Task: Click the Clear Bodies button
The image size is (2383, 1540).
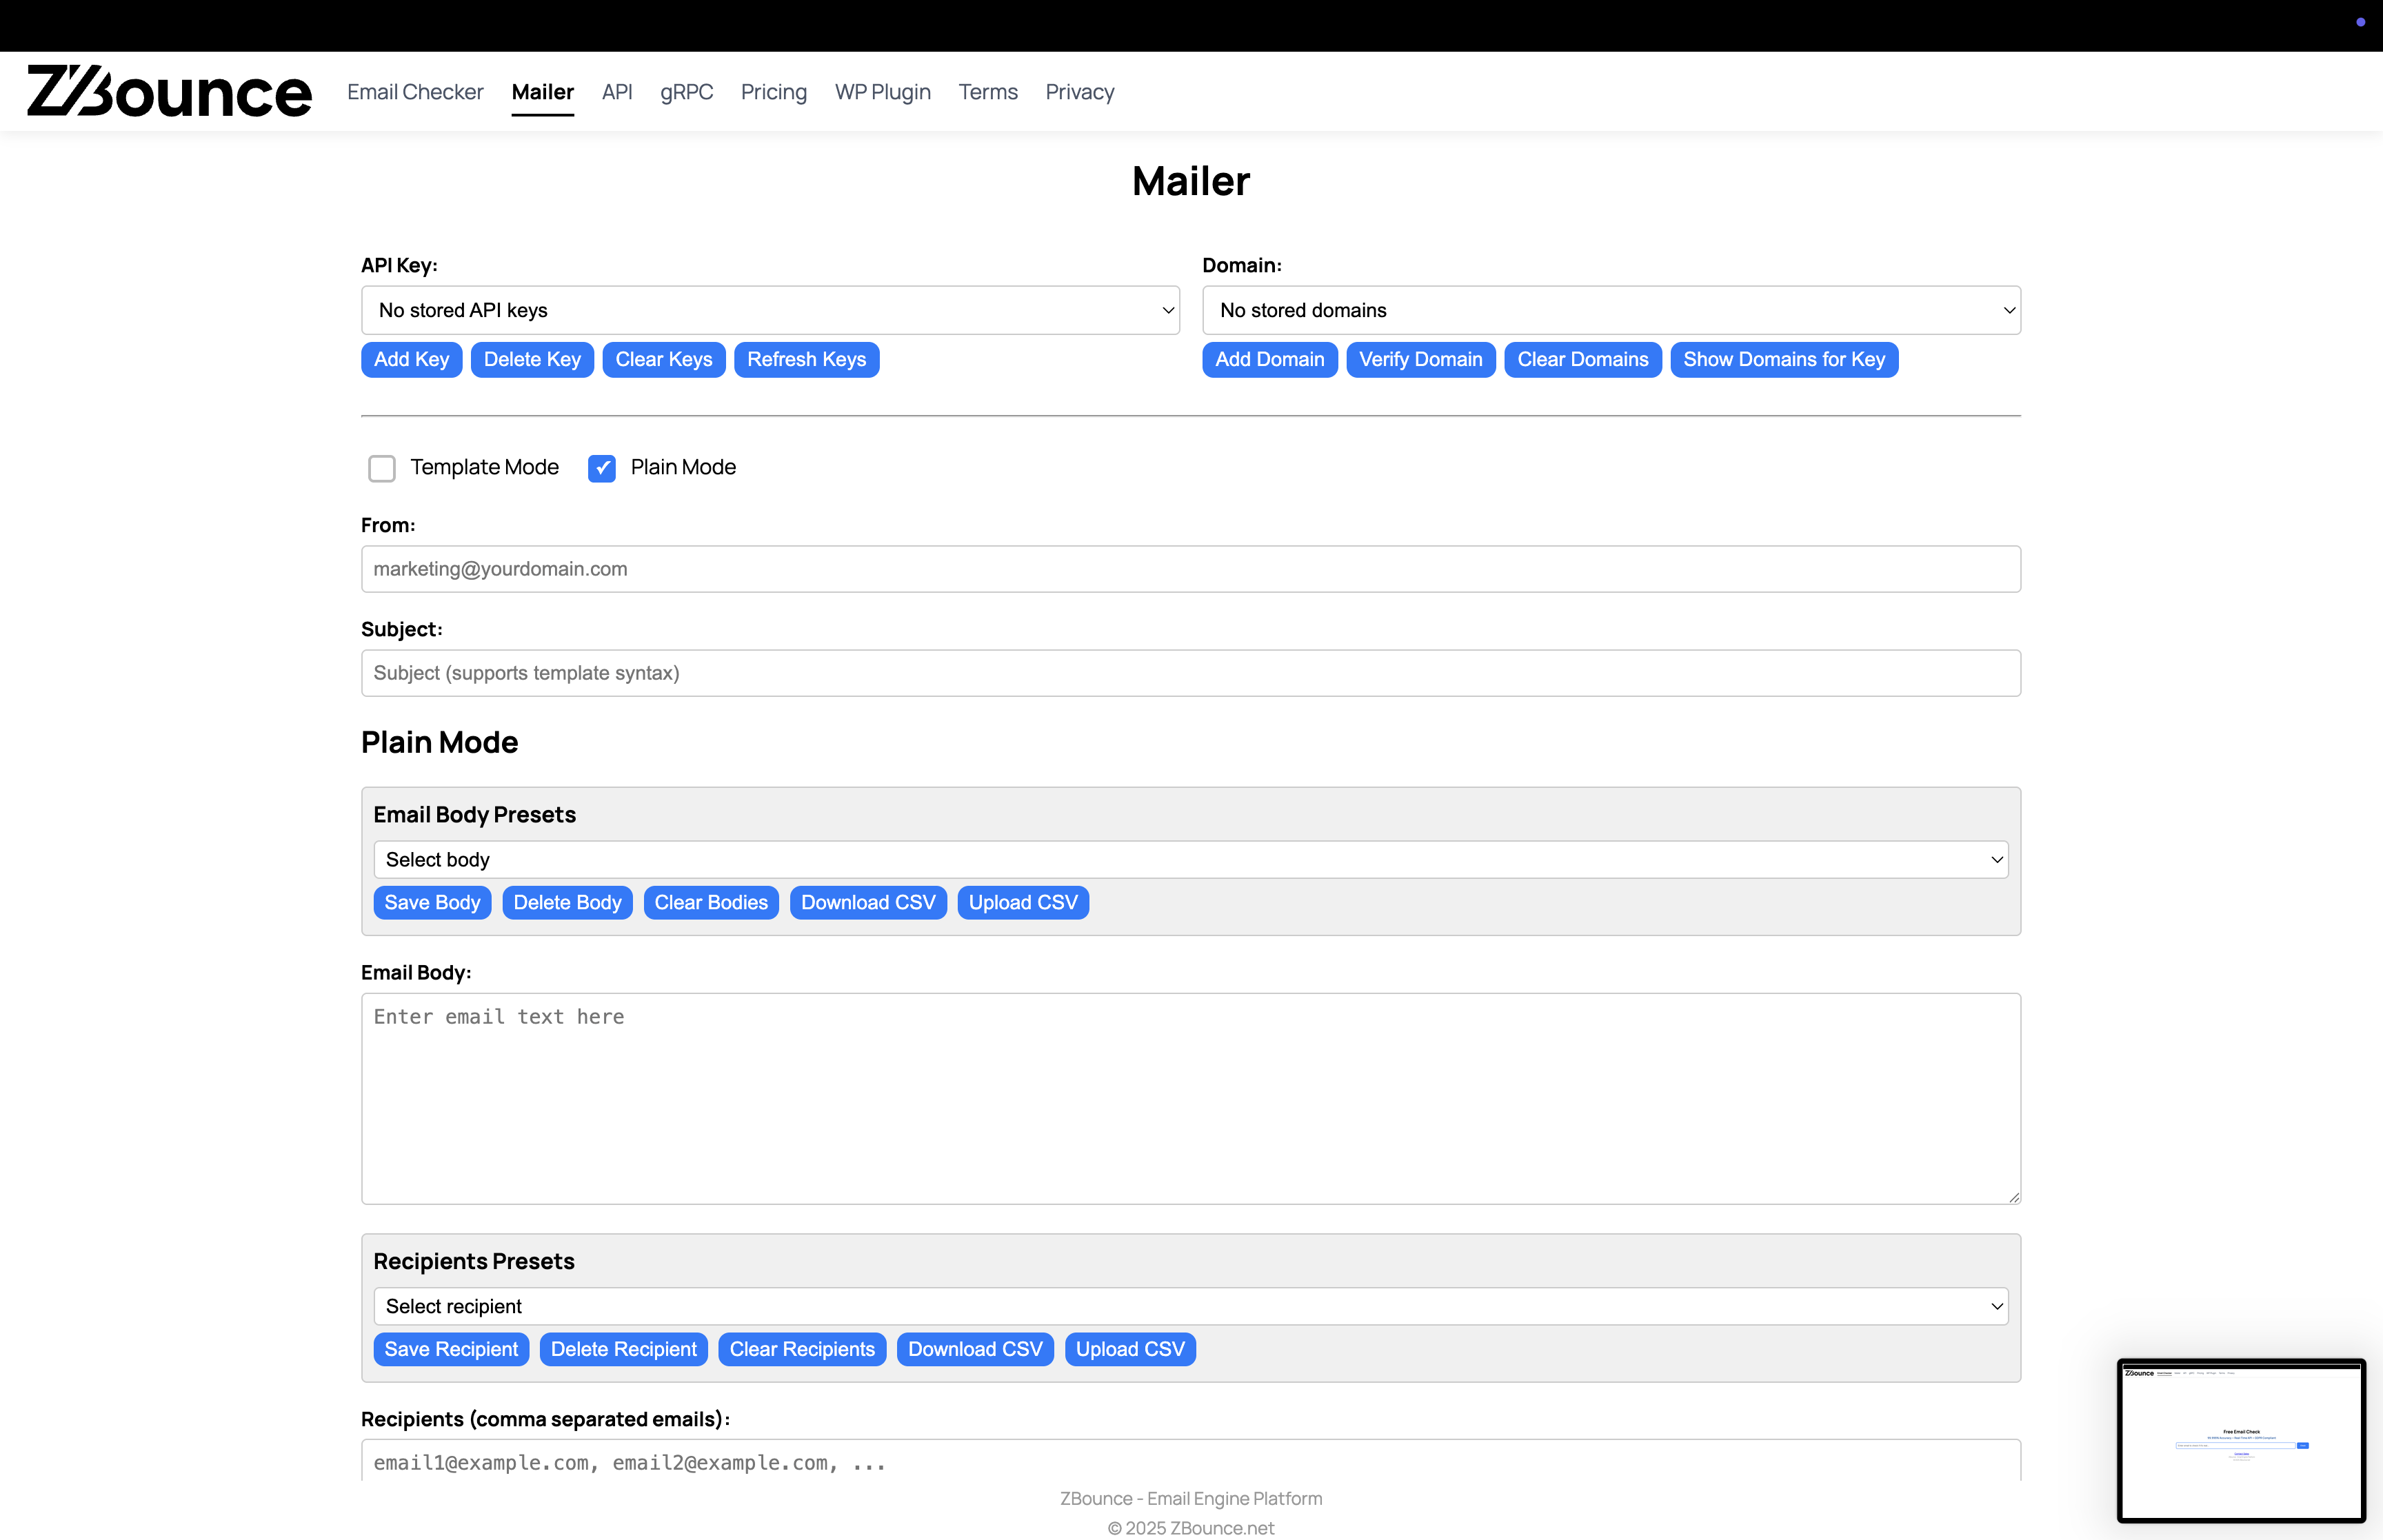Action: pyautogui.click(x=711, y=903)
